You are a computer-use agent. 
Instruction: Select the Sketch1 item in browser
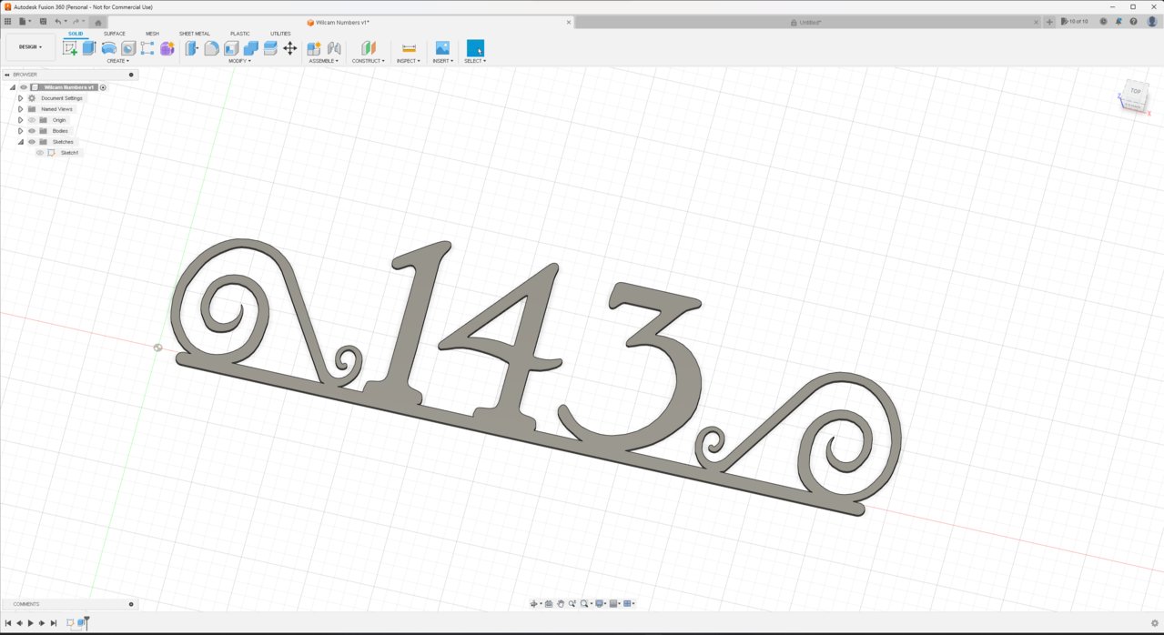(70, 153)
